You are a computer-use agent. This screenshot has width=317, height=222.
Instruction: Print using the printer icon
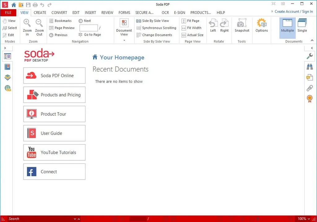tap(35, 5)
